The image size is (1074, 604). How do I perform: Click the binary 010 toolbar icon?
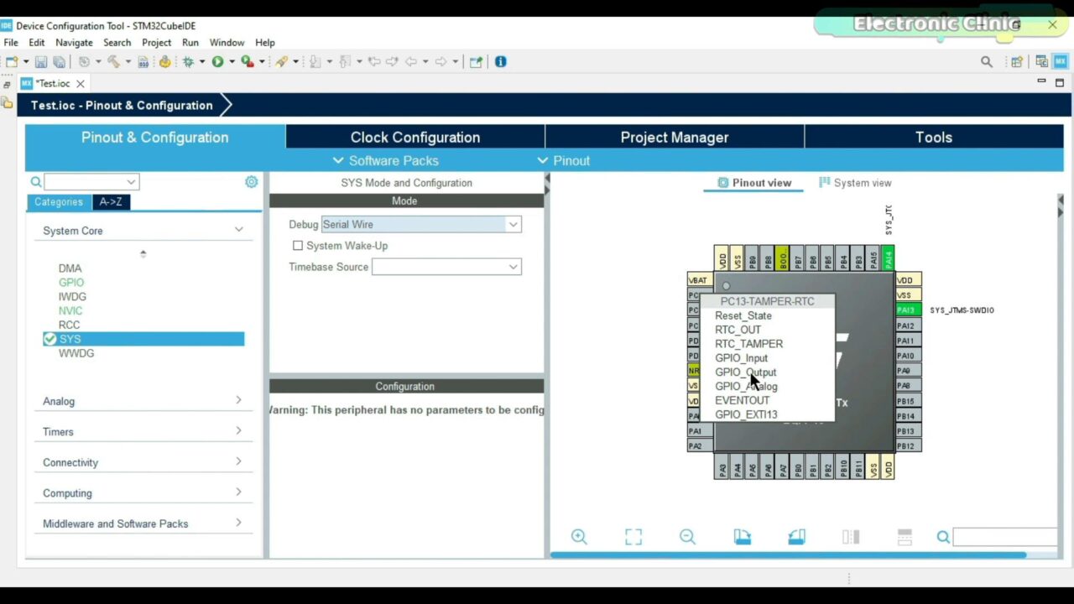pyautogui.click(x=143, y=62)
